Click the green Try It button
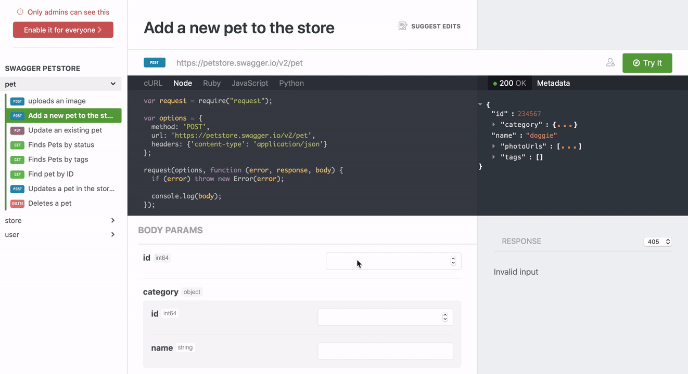This screenshot has height=374, width=688. (647, 63)
